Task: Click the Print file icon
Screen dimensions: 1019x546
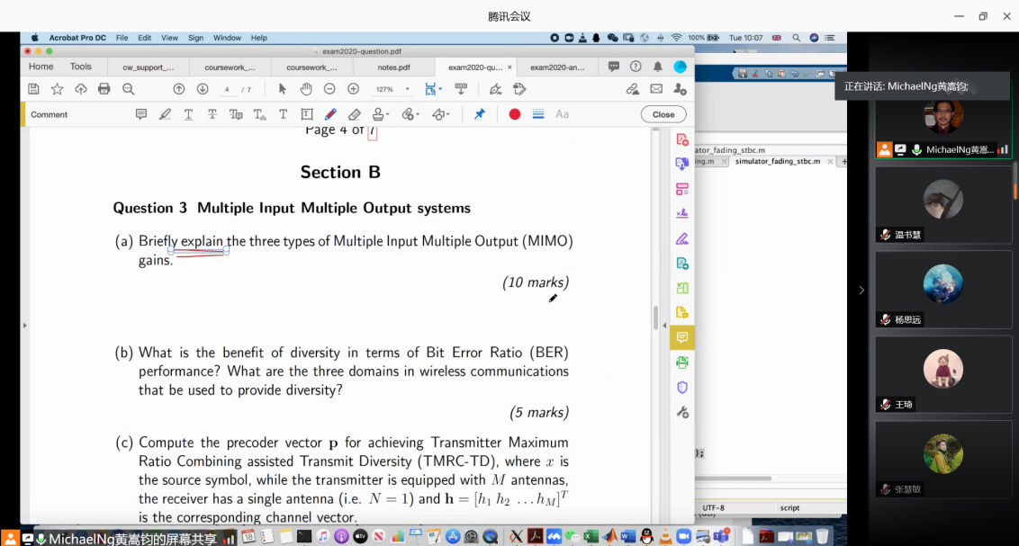Action: coord(104,89)
